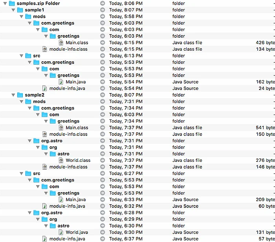Image resolution: width=275 pixels, height=242 pixels.
Task: Collapse mods folder dated 7:31 PM
Action: click(x=22, y=101)
